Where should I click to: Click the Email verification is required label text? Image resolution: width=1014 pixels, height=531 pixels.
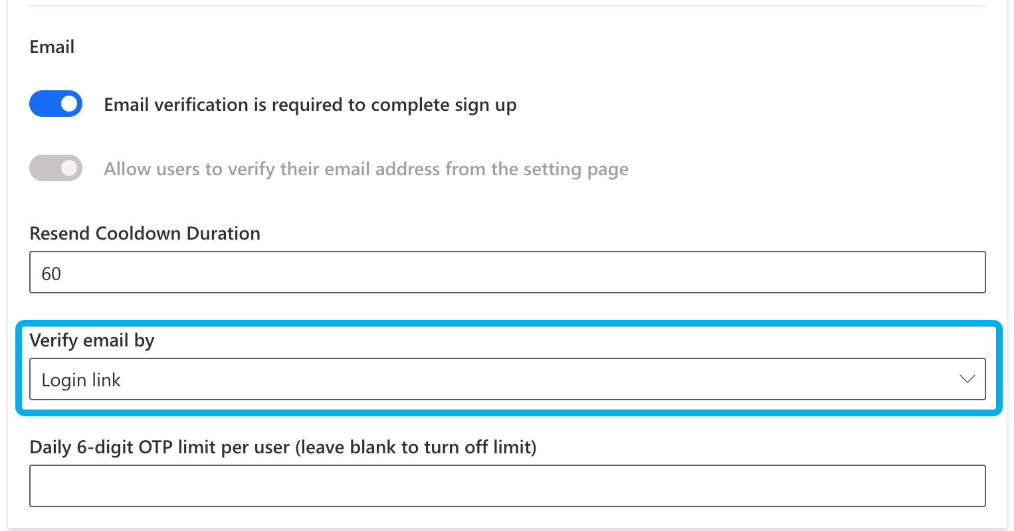click(x=310, y=105)
